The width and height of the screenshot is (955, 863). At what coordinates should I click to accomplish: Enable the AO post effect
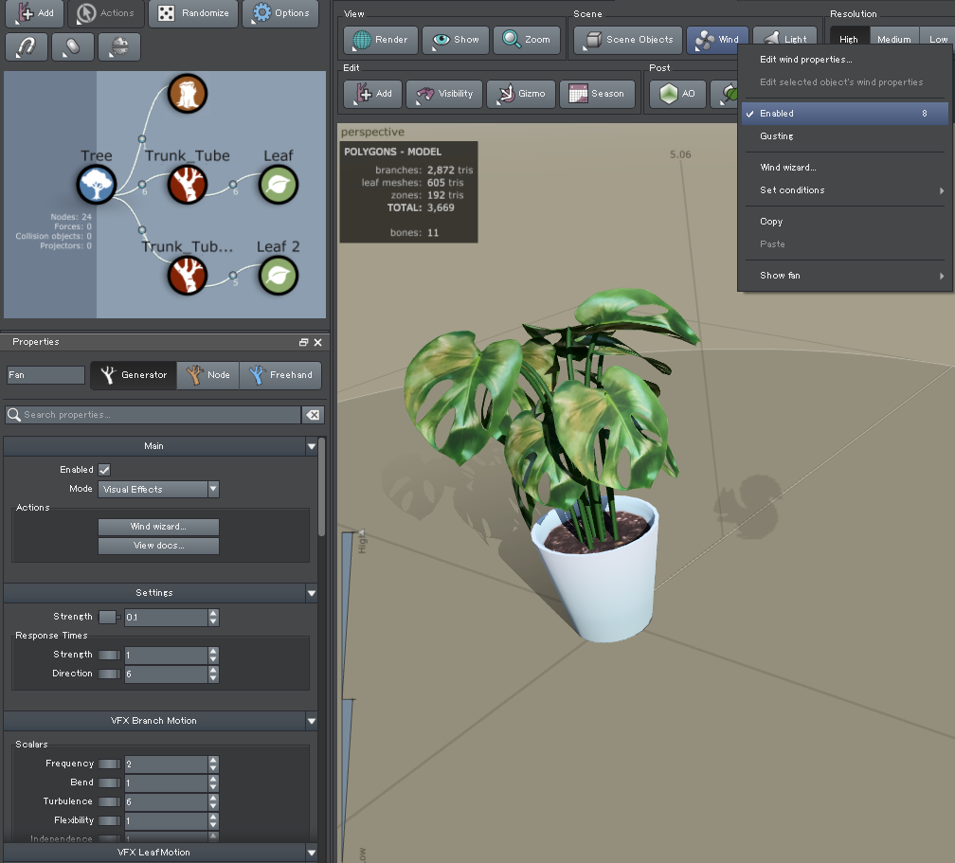point(677,94)
